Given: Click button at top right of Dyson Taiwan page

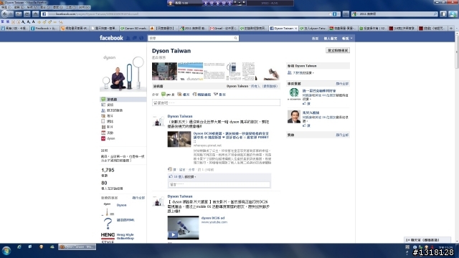Looking at the screenshot, I should [x=338, y=51].
